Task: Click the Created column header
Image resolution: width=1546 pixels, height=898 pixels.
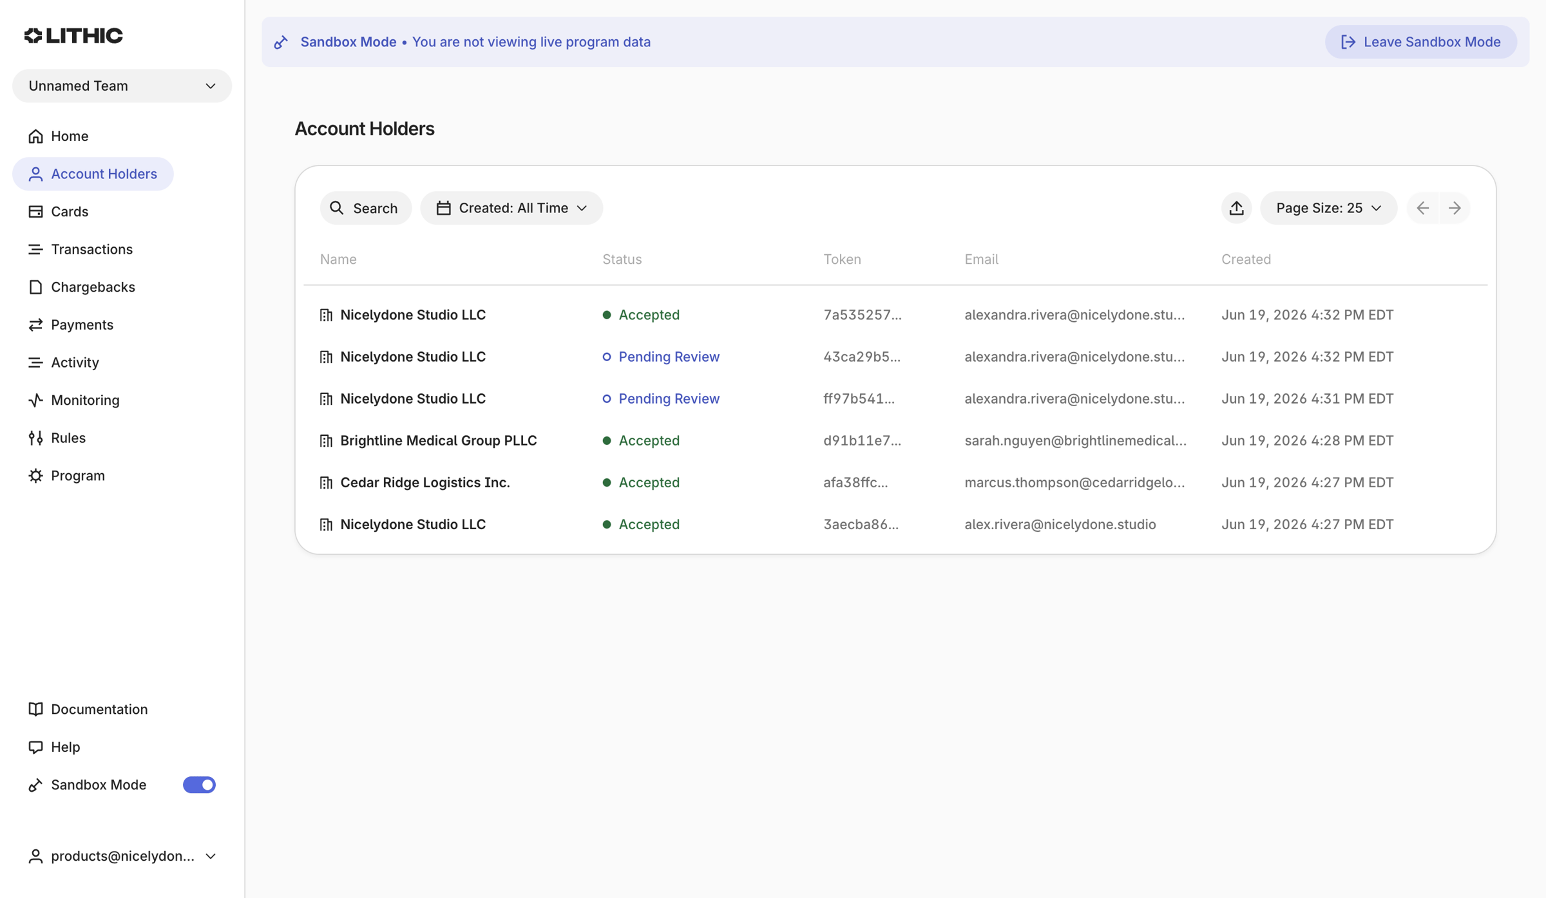Action: 1246,259
